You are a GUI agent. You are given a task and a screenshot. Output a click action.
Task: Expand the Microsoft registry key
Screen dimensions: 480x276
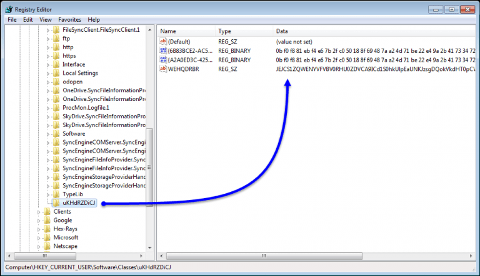(x=39, y=237)
